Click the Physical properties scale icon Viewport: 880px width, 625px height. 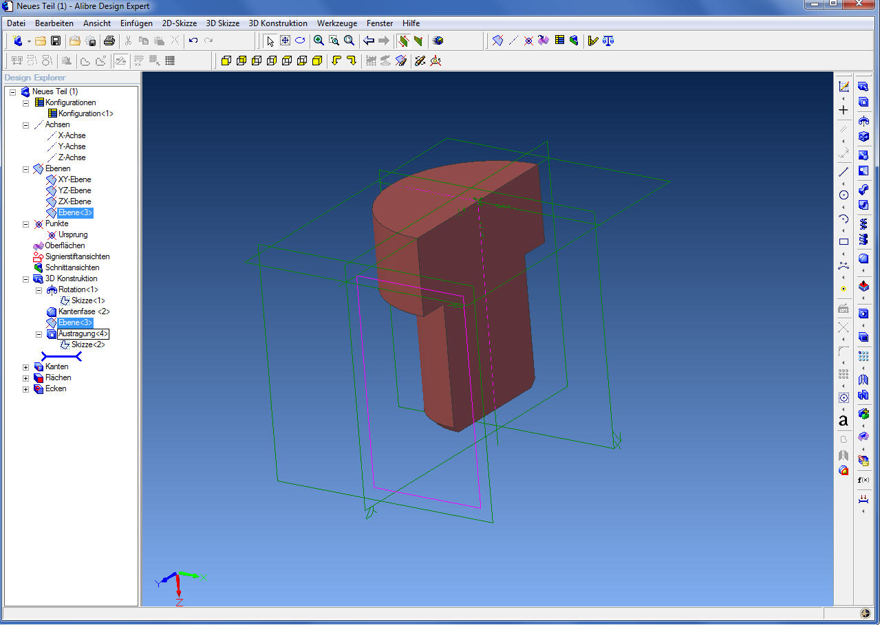pos(608,41)
